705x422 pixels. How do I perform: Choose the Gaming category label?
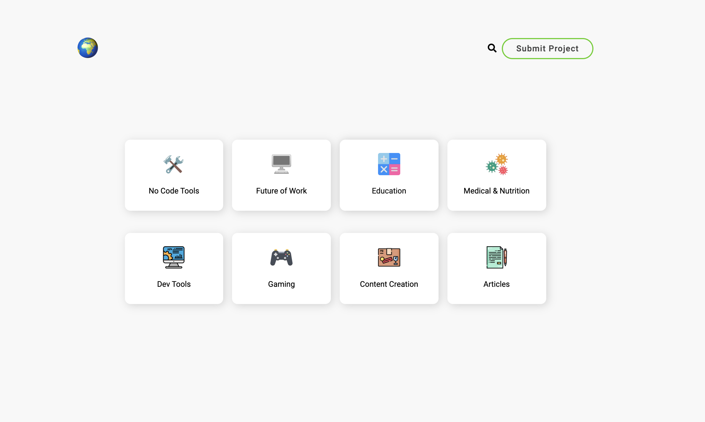point(281,284)
